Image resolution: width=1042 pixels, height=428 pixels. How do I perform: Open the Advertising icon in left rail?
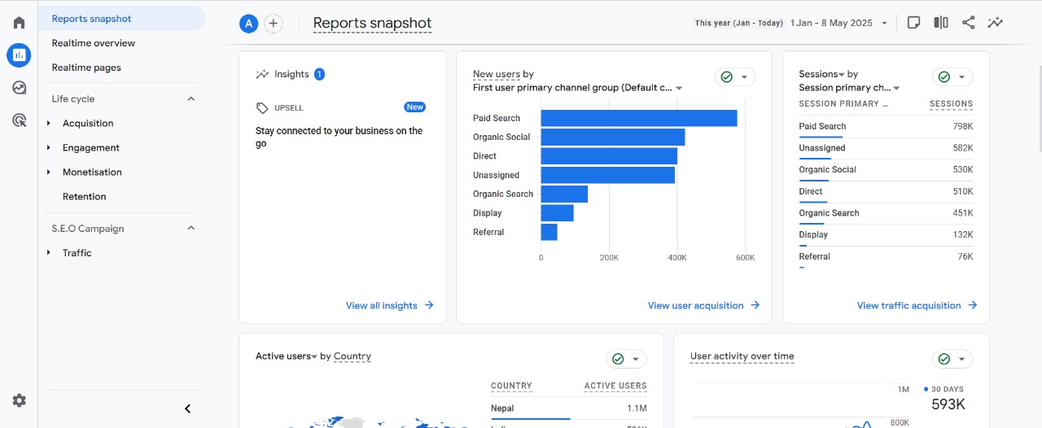click(x=19, y=120)
